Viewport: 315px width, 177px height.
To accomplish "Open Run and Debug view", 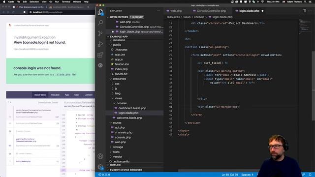I will 100,44.
